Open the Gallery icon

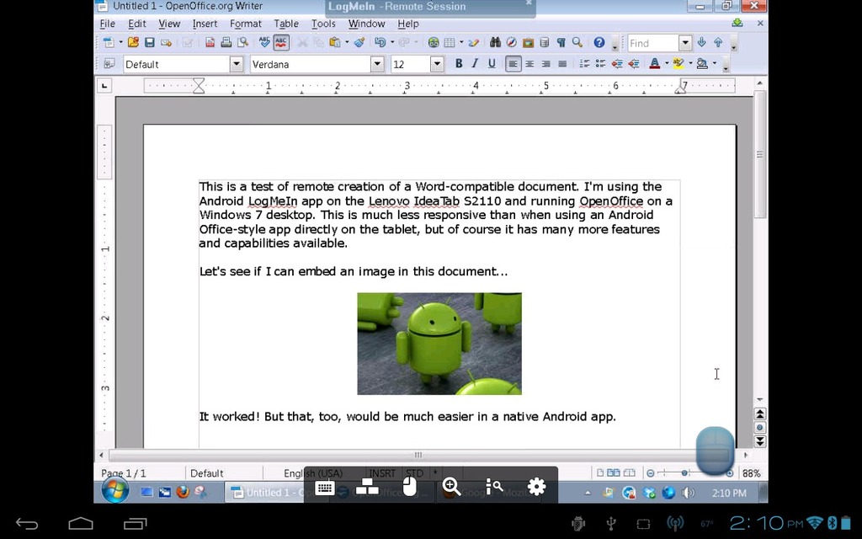pyautogui.click(x=528, y=42)
